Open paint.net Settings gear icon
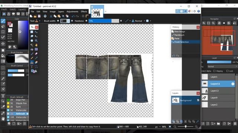Screen dimensions: 238x133 194,11
